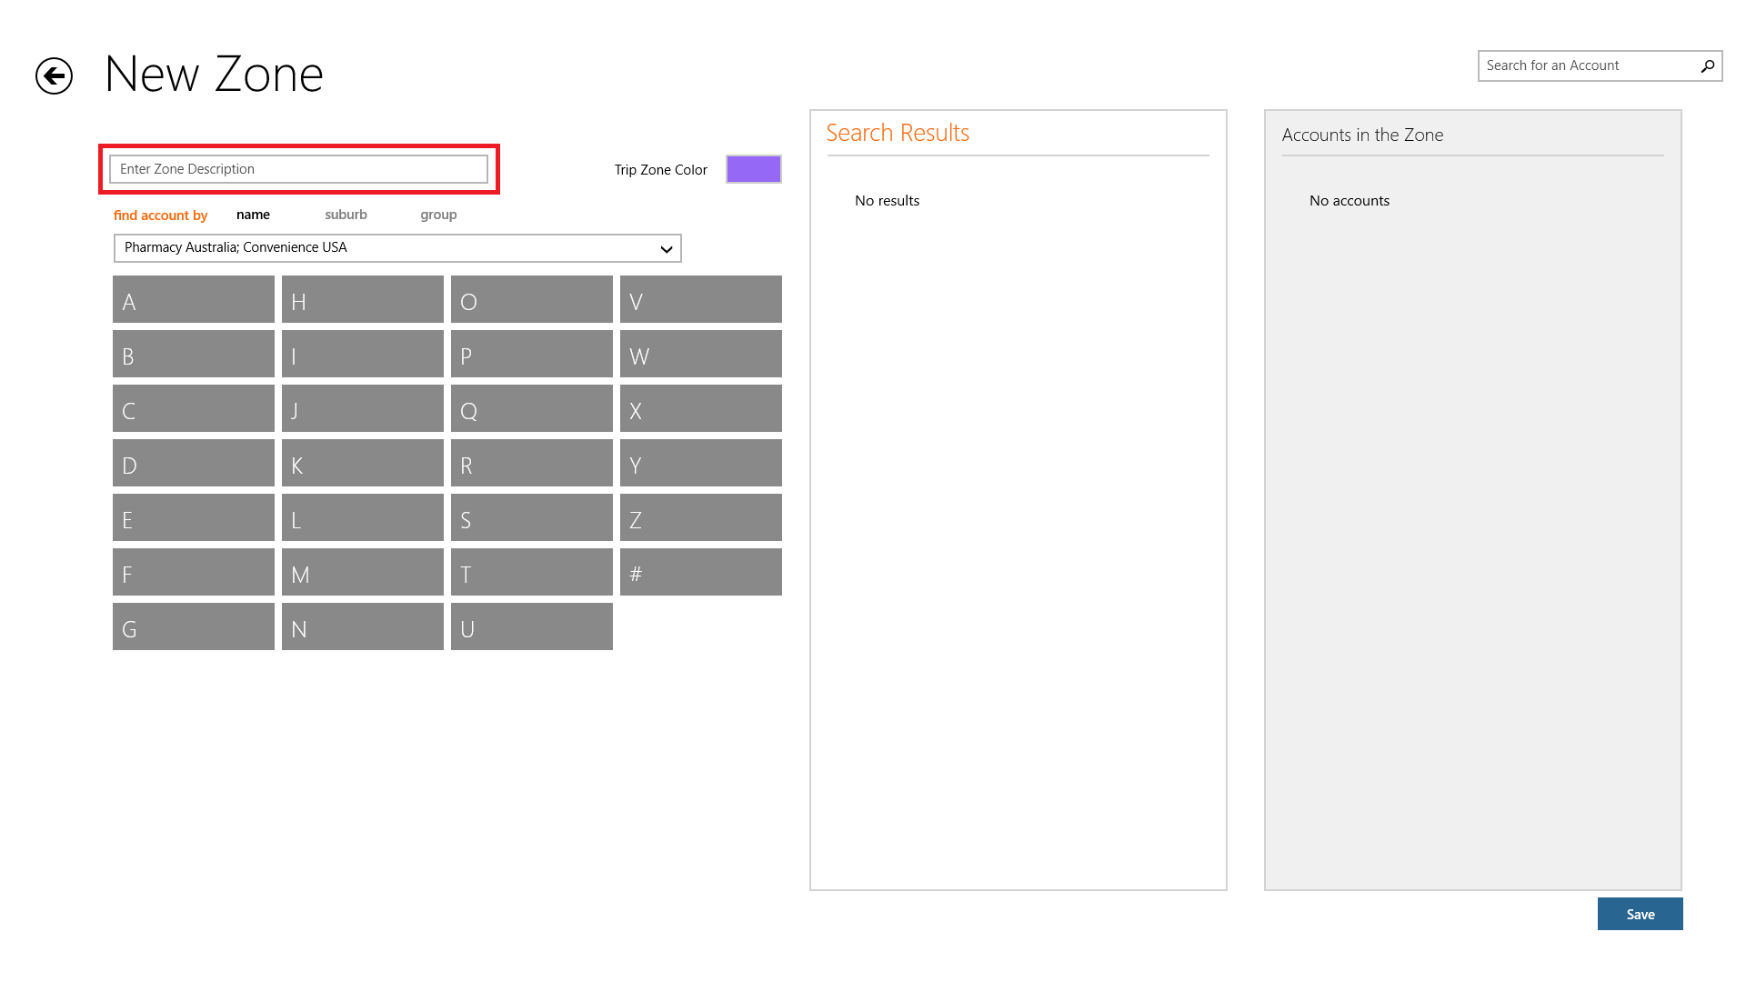Click the Enter Zone Description field
1746x982 pixels.
(x=298, y=169)
